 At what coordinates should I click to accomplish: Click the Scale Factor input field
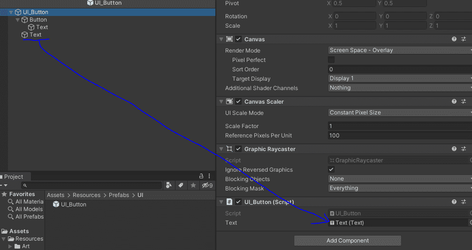(399, 126)
